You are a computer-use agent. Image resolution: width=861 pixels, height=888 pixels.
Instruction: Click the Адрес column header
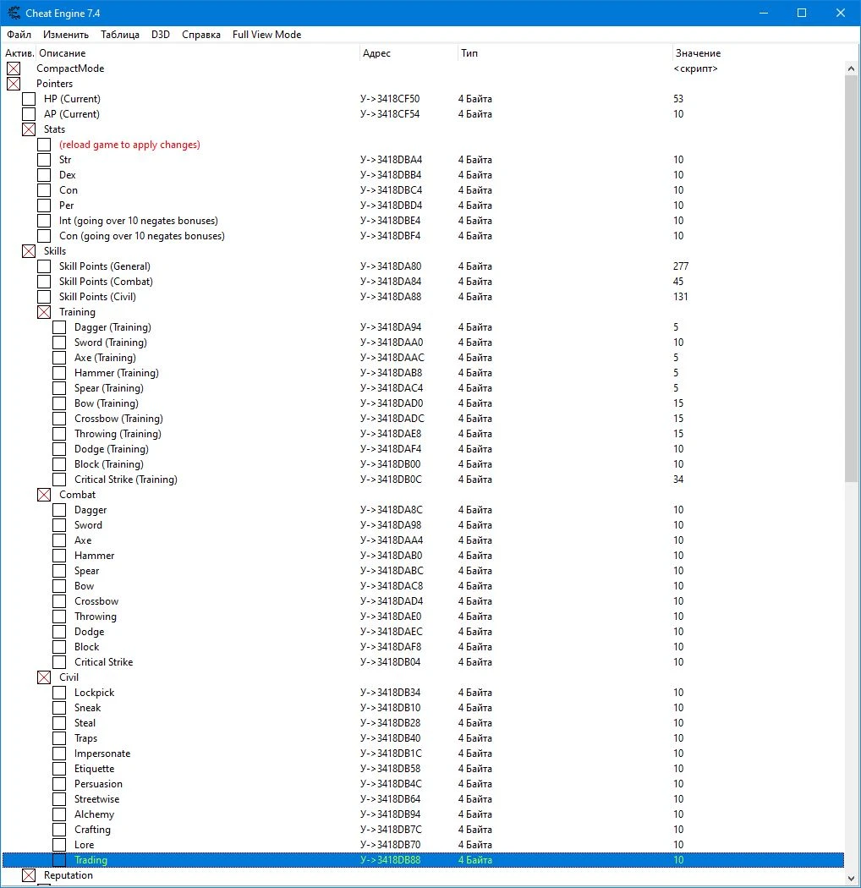point(376,53)
